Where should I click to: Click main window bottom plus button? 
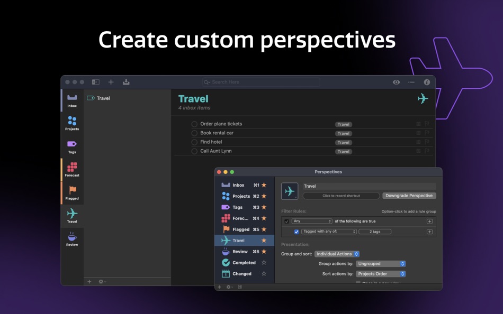tap(89, 282)
